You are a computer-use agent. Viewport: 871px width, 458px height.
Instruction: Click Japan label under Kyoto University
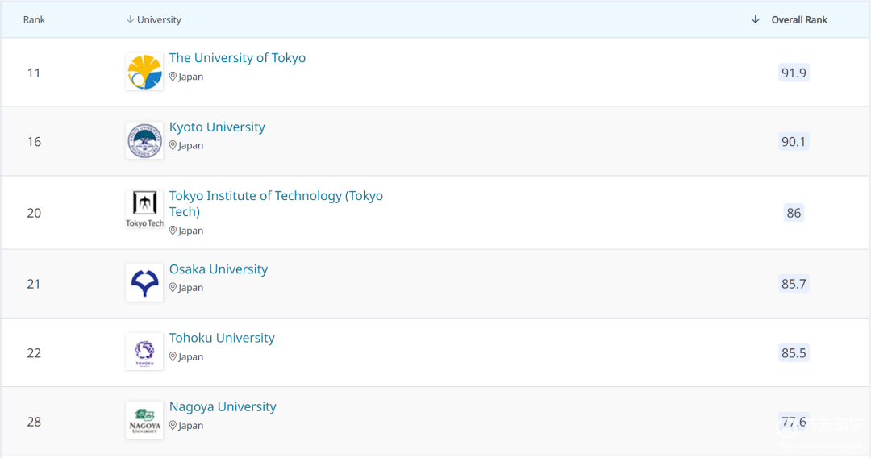191,145
